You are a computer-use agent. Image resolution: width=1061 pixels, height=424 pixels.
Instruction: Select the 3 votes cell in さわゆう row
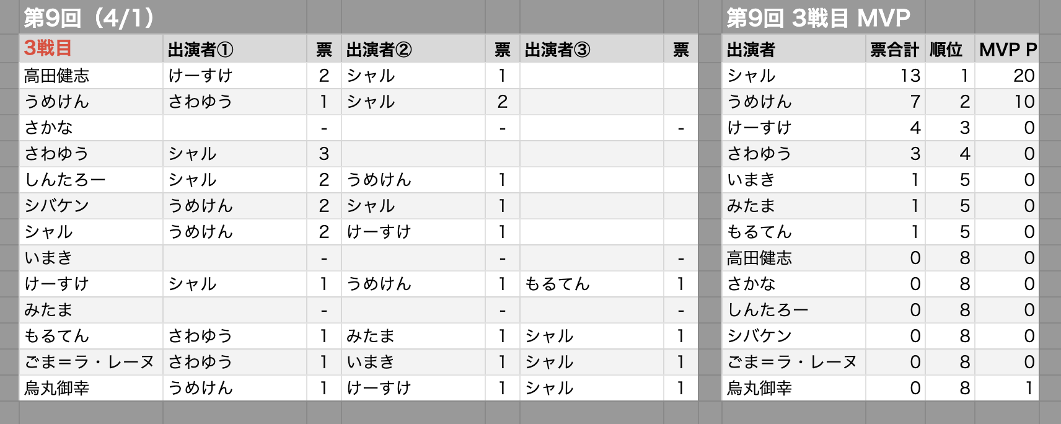point(324,154)
